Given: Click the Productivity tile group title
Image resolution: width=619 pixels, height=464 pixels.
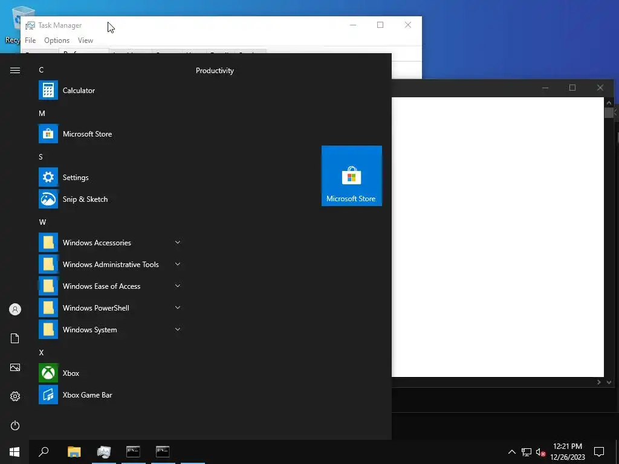Looking at the screenshot, I should tap(215, 71).
